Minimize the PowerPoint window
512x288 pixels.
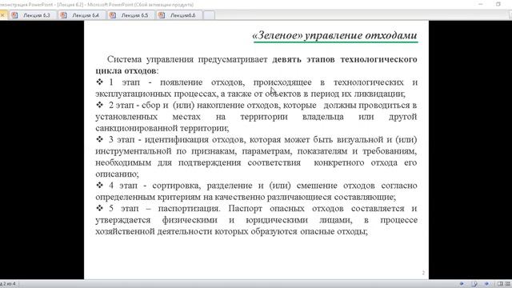coord(481,4)
